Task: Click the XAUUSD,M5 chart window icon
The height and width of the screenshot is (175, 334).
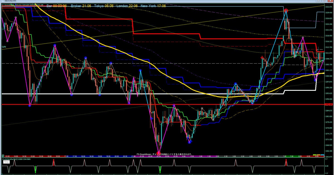Action: click(3, 1)
